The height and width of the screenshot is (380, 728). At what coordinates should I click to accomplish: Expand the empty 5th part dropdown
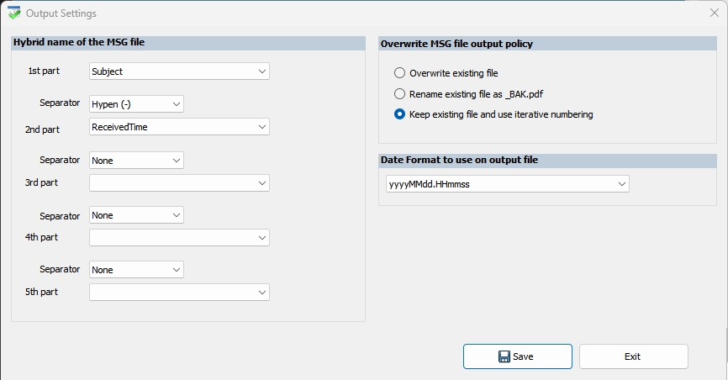[179, 293]
